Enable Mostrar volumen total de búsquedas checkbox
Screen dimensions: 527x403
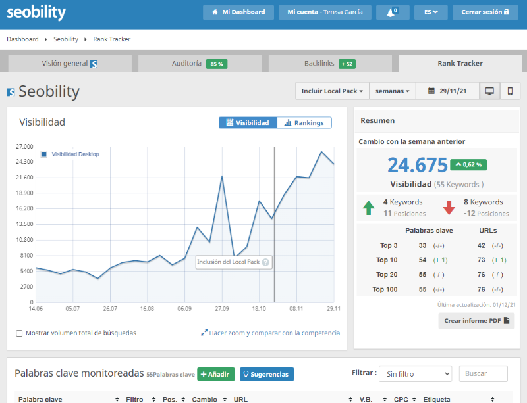[x=19, y=333]
